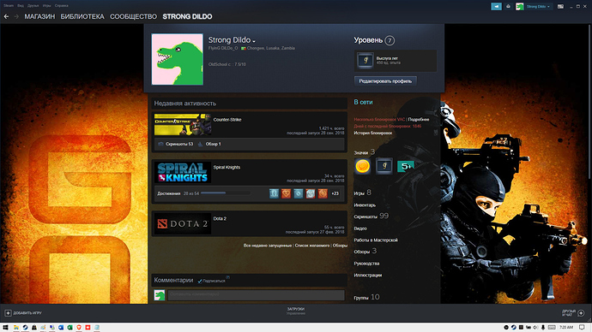Click the Spiral Knights achievements progress bar
This screenshot has width=592, height=332.
pyautogui.click(x=226, y=193)
